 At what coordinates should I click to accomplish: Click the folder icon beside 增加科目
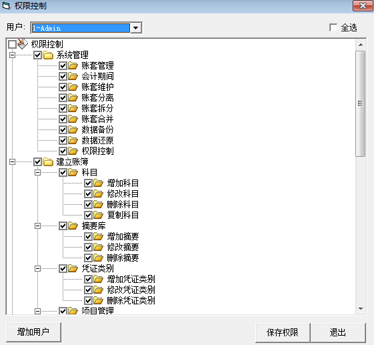pyautogui.click(x=98, y=183)
